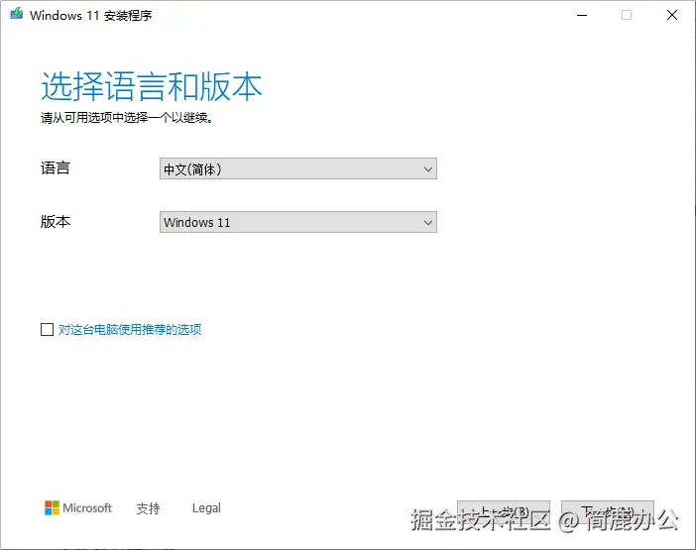Screen dimensions: 696x550
Task: Click the 下一步(N) next button
Action: tap(607, 512)
